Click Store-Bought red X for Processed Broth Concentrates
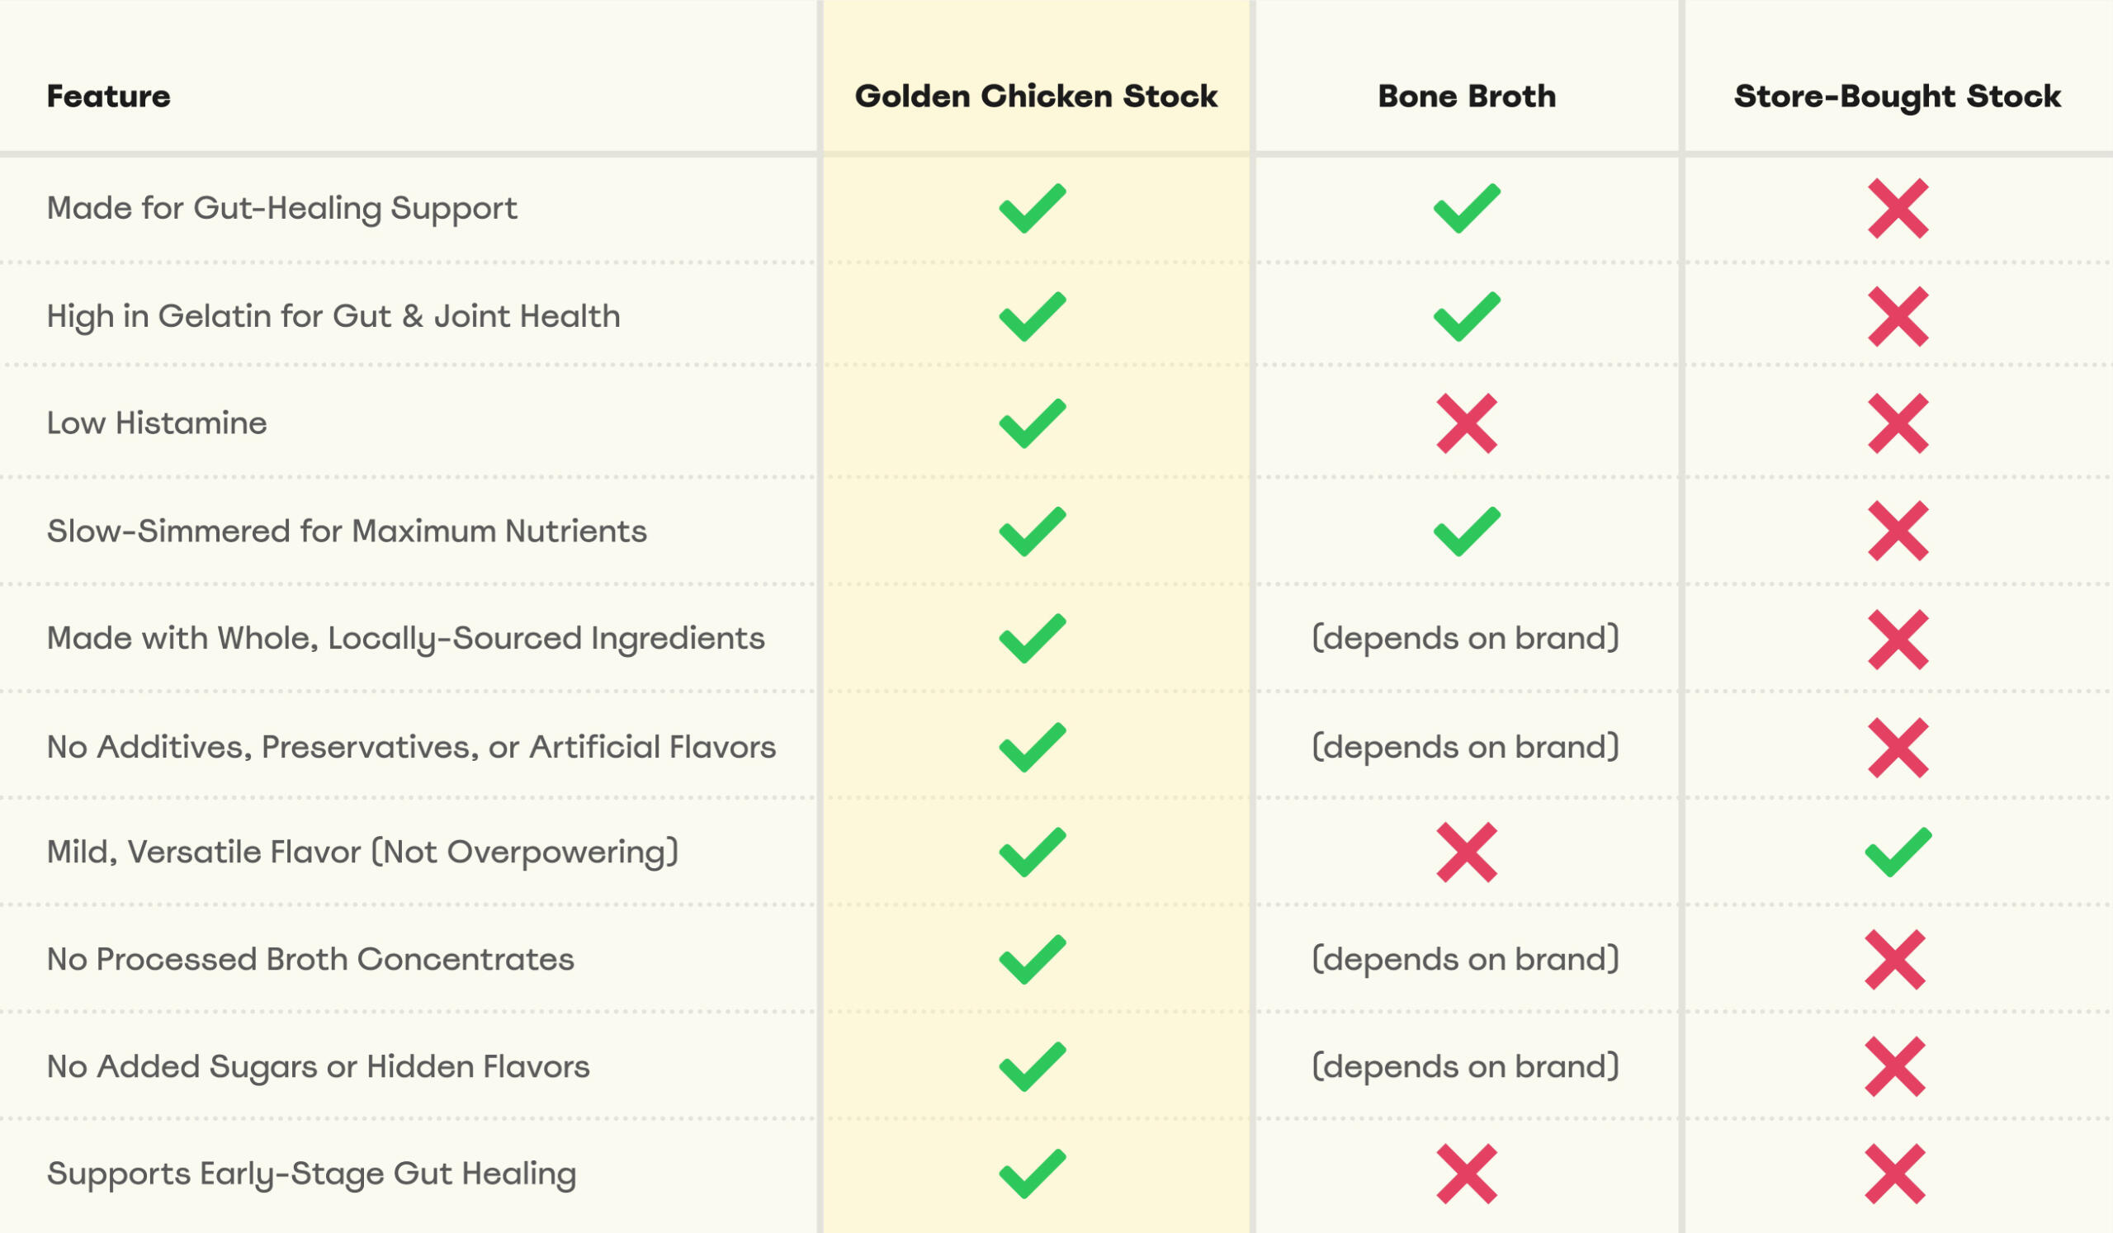This screenshot has height=1233, width=2113. [1894, 959]
